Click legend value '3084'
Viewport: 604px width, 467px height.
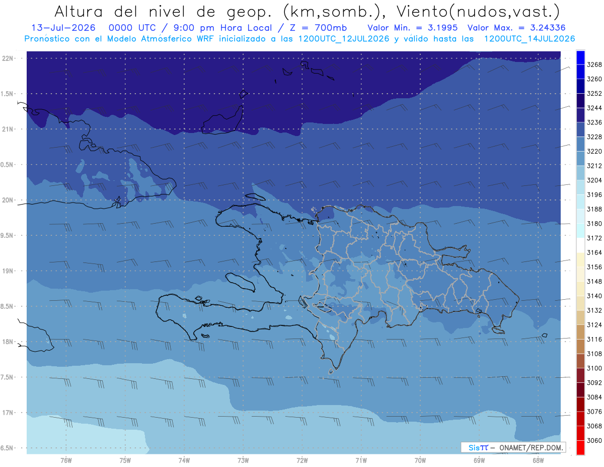(x=594, y=397)
